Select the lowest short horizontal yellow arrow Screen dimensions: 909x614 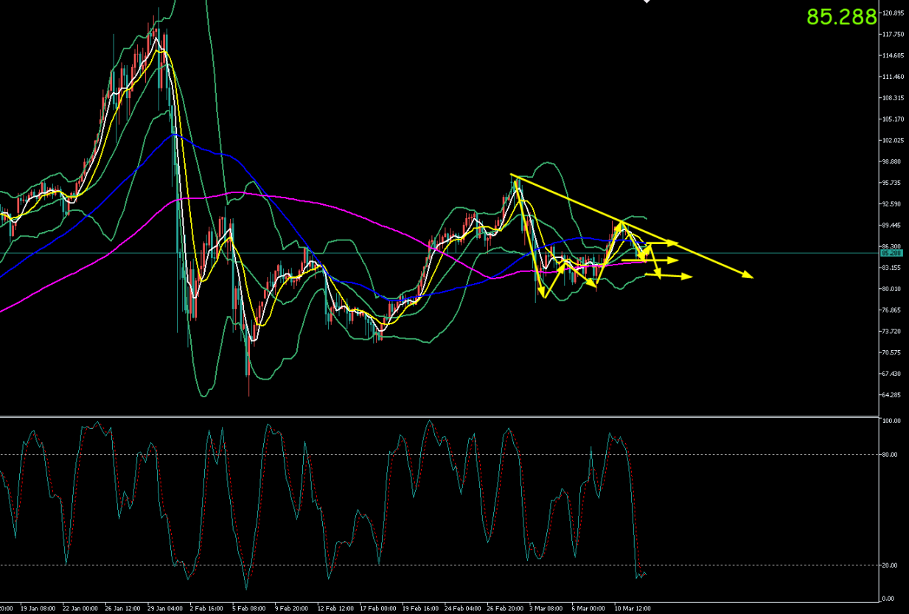[675, 276]
